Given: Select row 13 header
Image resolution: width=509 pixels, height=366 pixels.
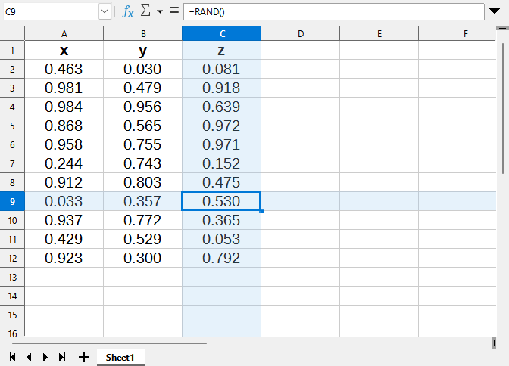Looking at the screenshot, I should 12,277.
